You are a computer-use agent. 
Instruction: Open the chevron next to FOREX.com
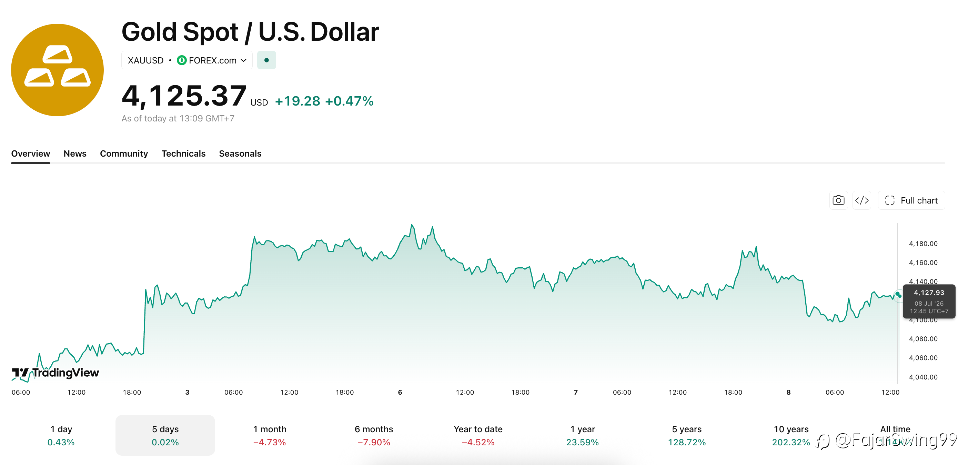click(243, 60)
